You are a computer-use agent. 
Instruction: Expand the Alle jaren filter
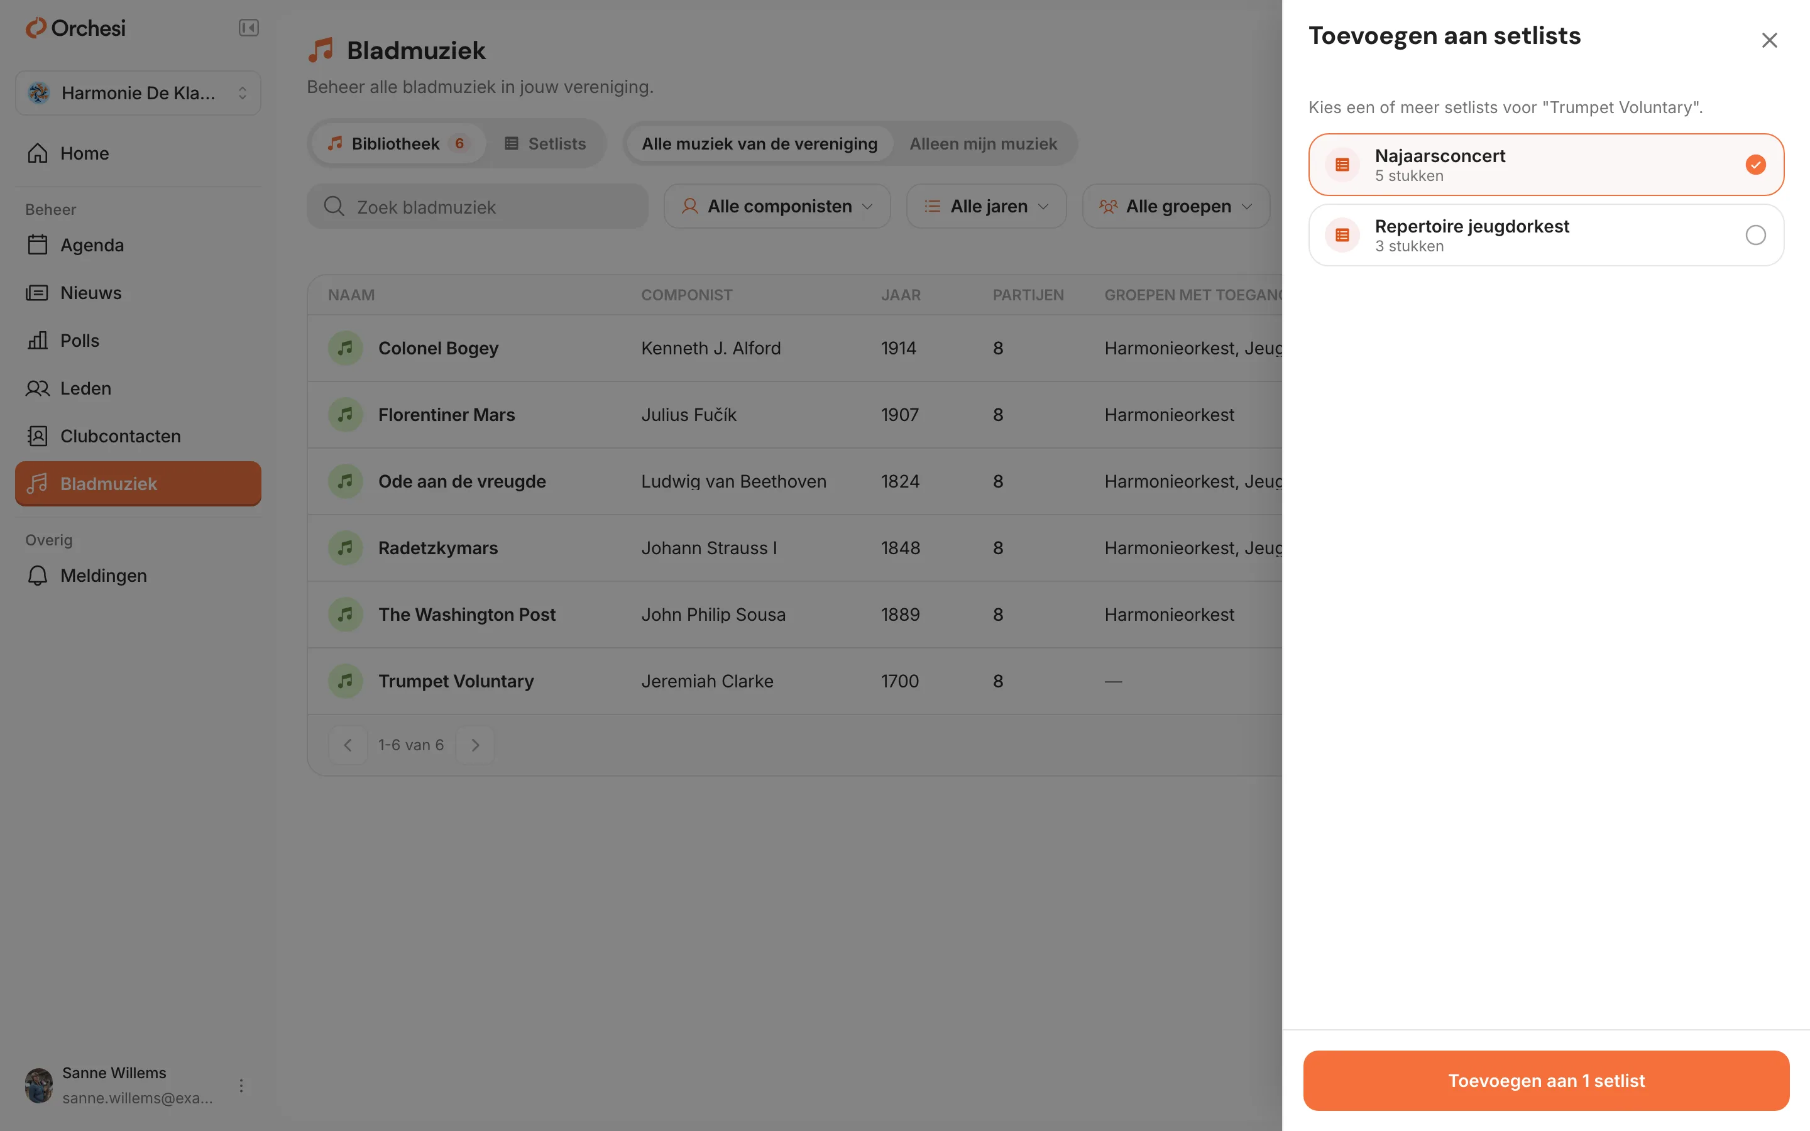pyautogui.click(x=987, y=207)
